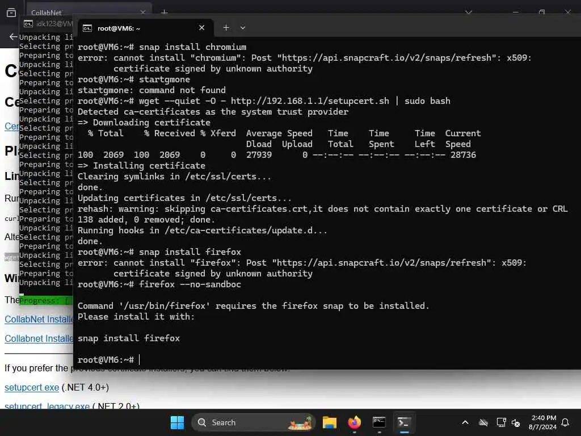
Task: Open browser tab actions icon at top left
Action: click(x=11, y=13)
